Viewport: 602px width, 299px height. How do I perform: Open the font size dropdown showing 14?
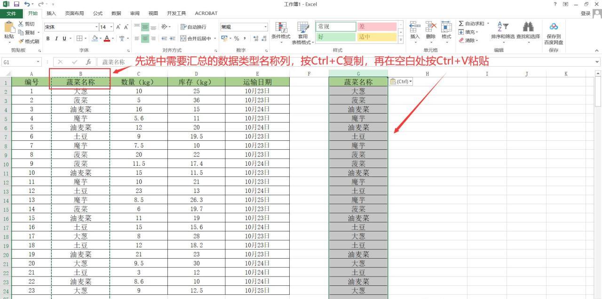tap(111, 27)
